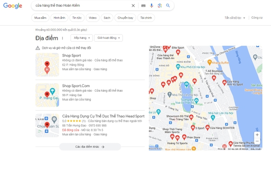This screenshot has width=271, height=182.
Task: Open the Google logo homepage link
Action: click(13, 6)
